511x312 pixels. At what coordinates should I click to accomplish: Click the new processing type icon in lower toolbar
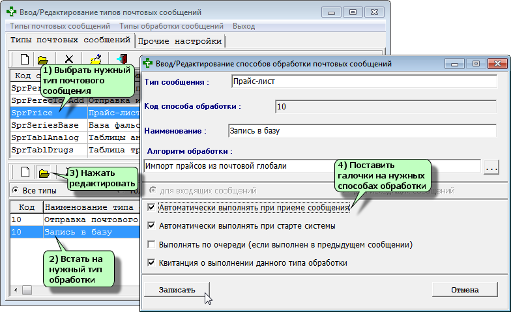point(24,173)
